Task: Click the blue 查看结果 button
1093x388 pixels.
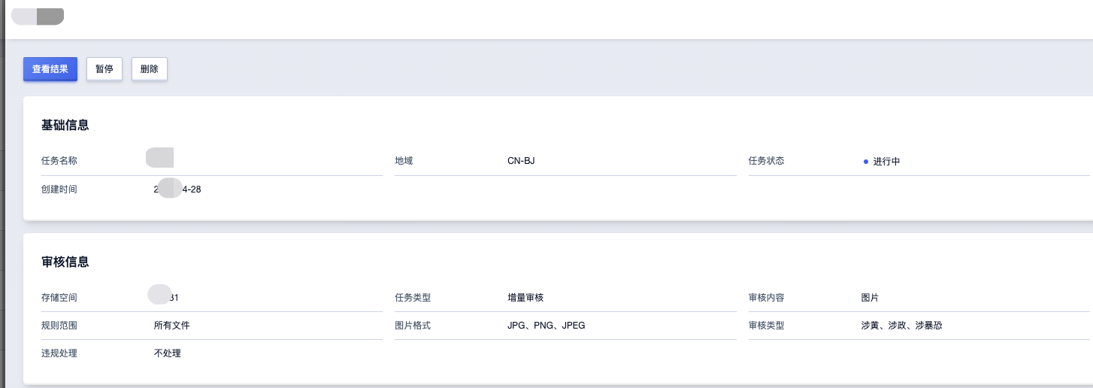Action: [50, 69]
